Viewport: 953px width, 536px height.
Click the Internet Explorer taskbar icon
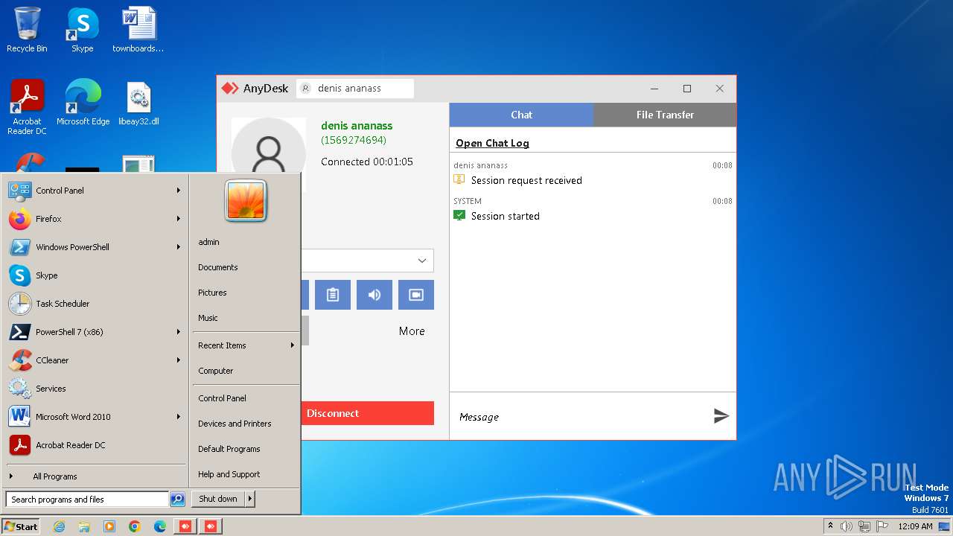(x=59, y=526)
